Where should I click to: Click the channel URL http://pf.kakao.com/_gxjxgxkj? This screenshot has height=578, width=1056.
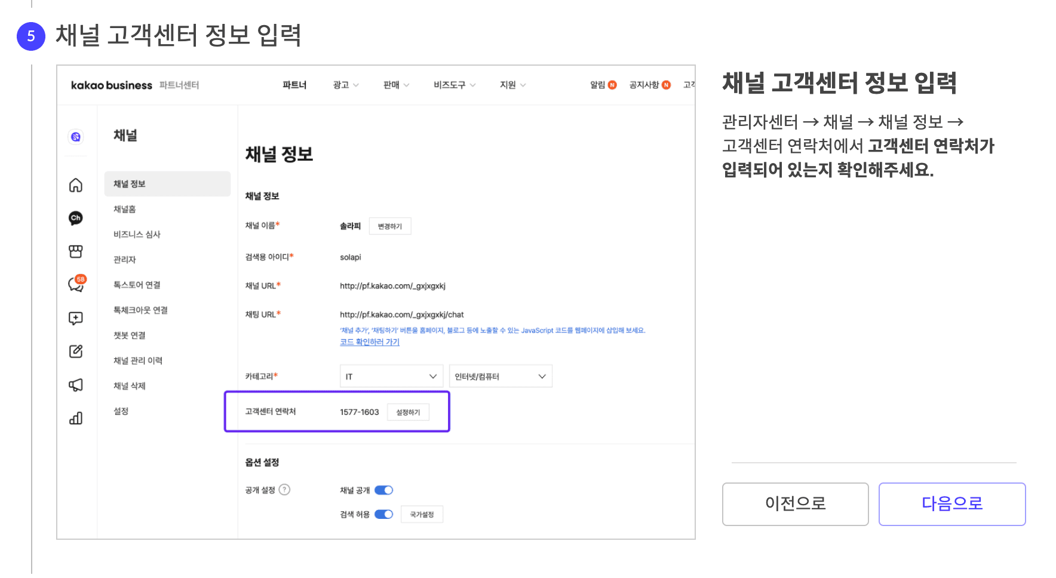(x=392, y=285)
